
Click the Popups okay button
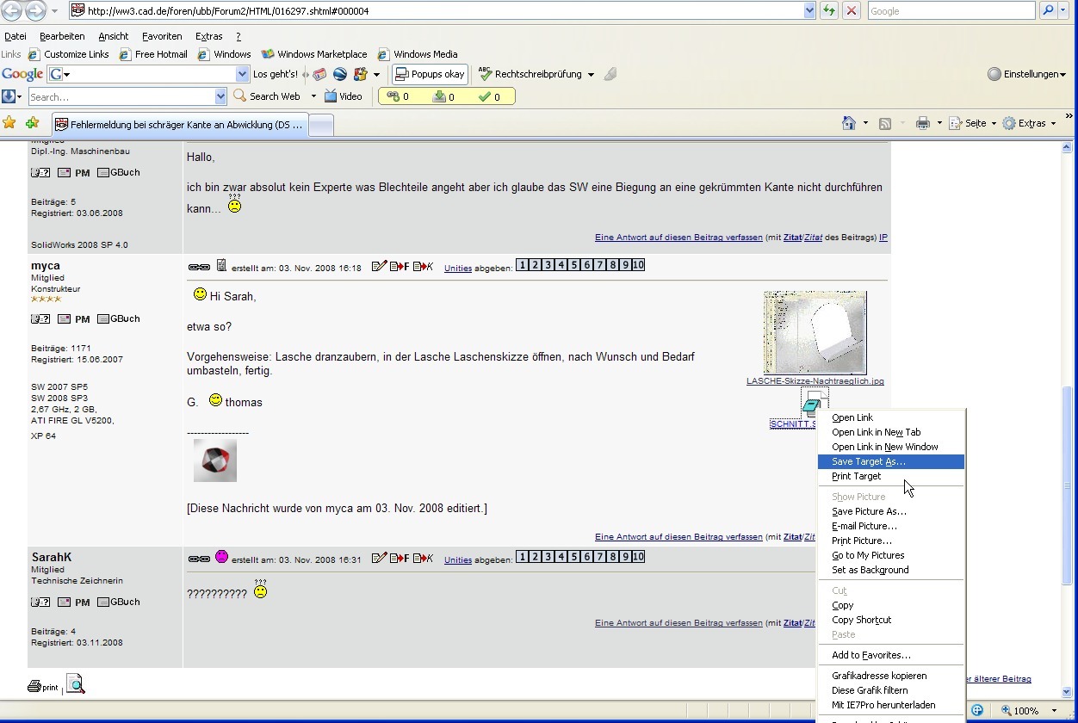coord(430,74)
